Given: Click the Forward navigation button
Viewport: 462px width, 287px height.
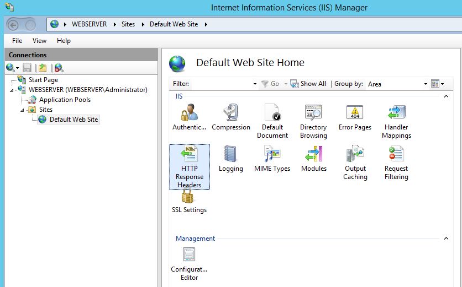Looking at the screenshot, I should click(x=30, y=25).
